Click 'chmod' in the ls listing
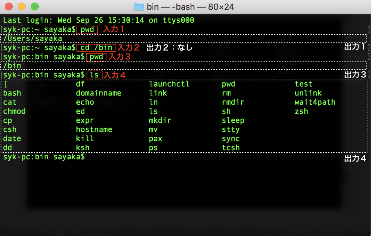371x236 pixels. [14, 111]
